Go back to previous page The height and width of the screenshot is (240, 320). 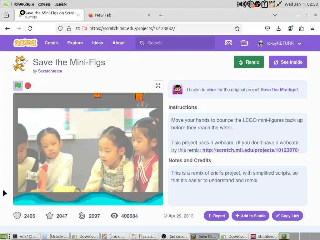[x=7, y=28]
